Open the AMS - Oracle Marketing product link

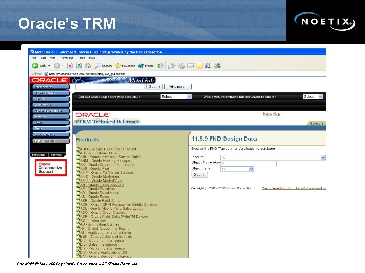[99, 176]
